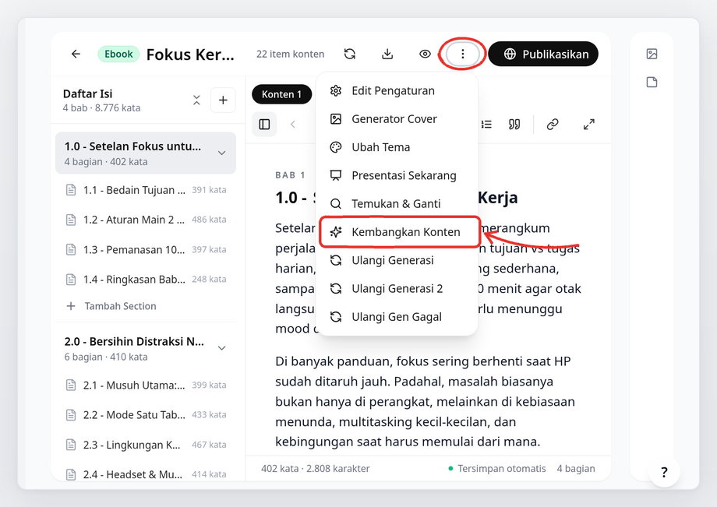Image resolution: width=717 pixels, height=507 pixels.
Task: Collapse all chapters in Daftar Isi
Action: (196, 100)
